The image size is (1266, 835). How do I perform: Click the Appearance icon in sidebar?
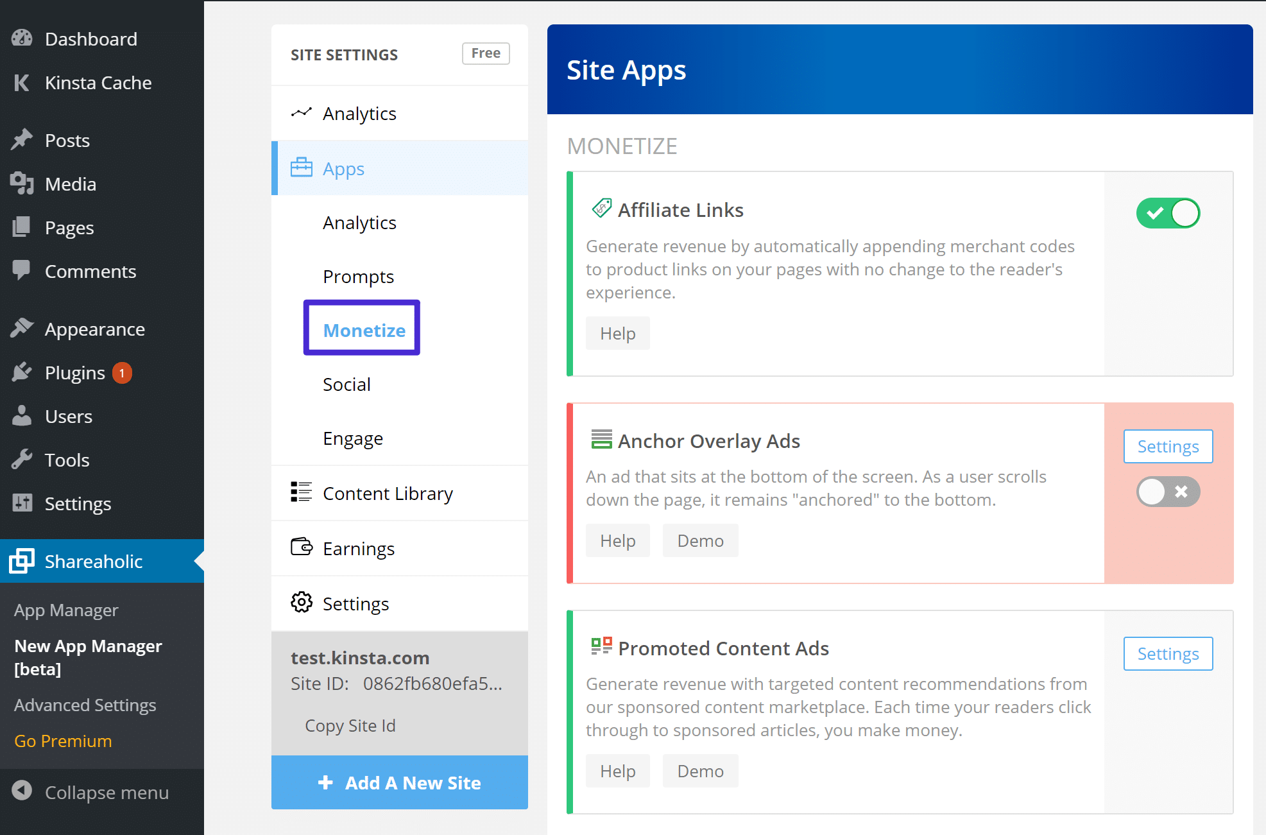(x=23, y=328)
